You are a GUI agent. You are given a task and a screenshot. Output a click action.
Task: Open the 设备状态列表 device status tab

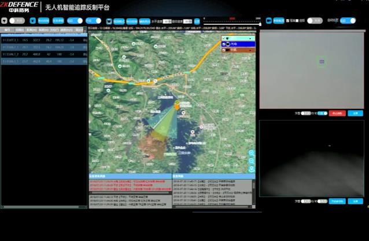click(x=130, y=176)
